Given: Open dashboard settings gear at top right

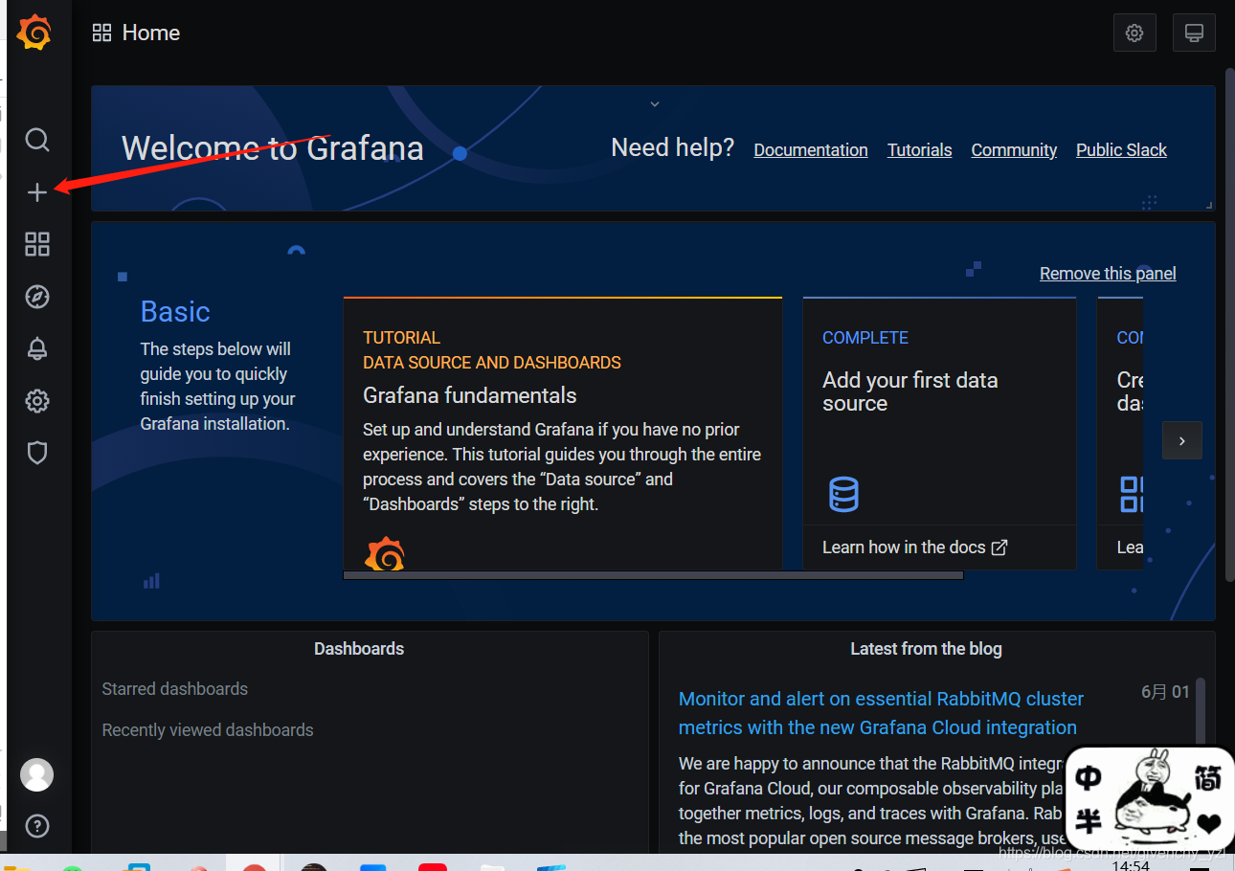Looking at the screenshot, I should [1134, 33].
